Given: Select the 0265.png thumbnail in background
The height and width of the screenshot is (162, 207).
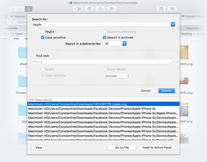Looking at the screenshot, I should [x=184, y=53].
